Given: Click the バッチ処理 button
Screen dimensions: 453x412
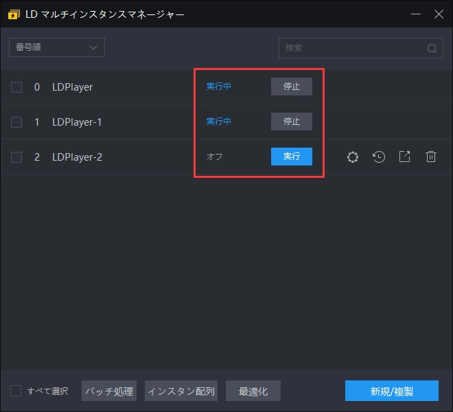Looking at the screenshot, I should [x=109, y=391].
